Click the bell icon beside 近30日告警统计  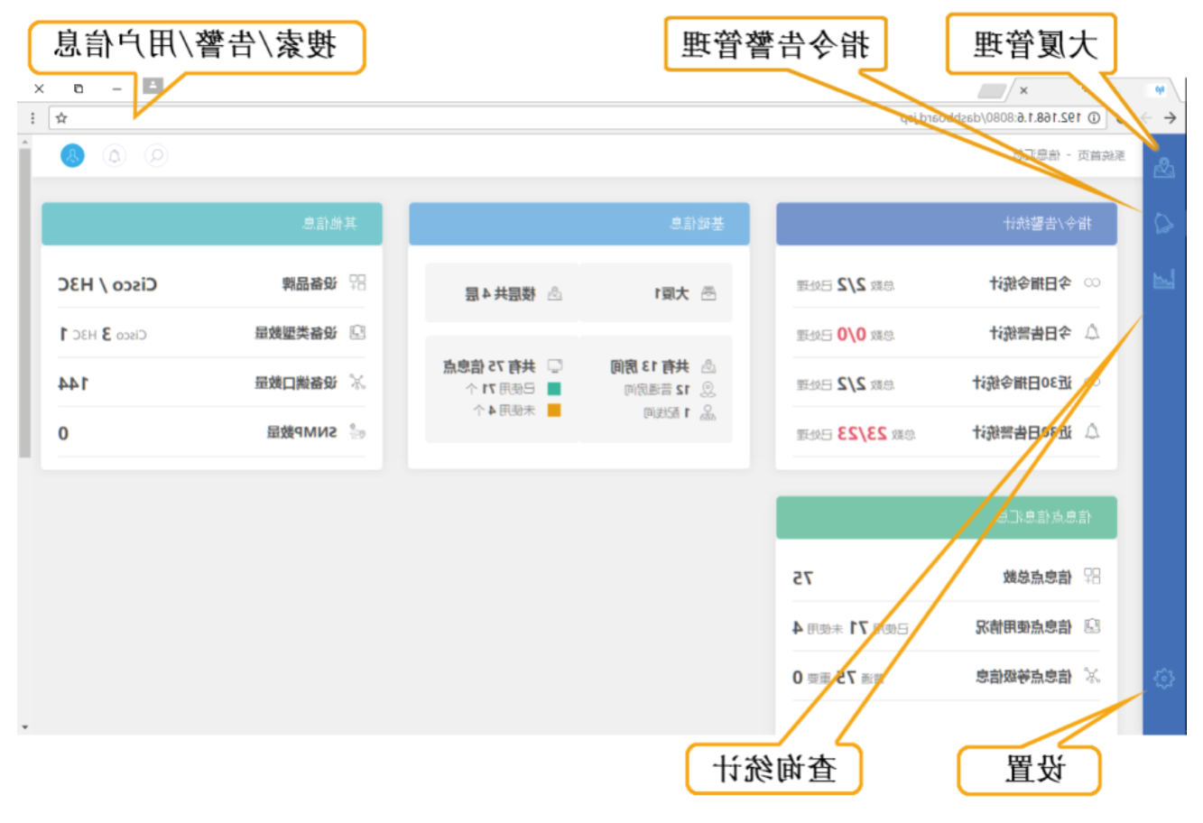coord(1092,431)
